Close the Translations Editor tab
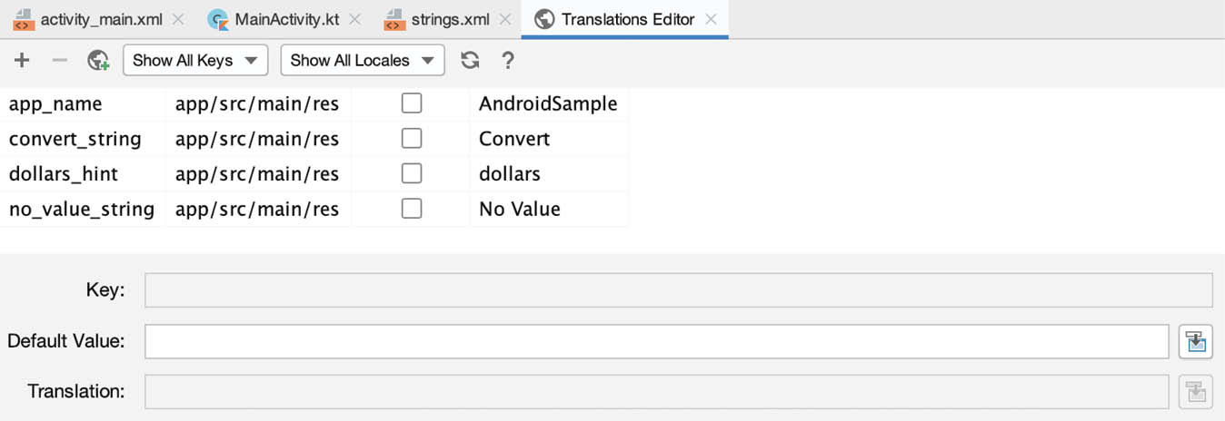 coord(711,19)
